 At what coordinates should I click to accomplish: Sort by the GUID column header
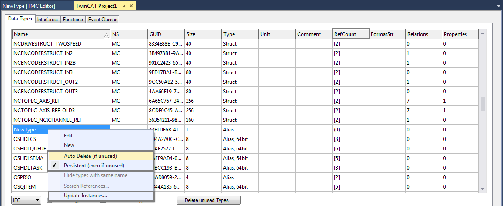[x=166, y=34]
